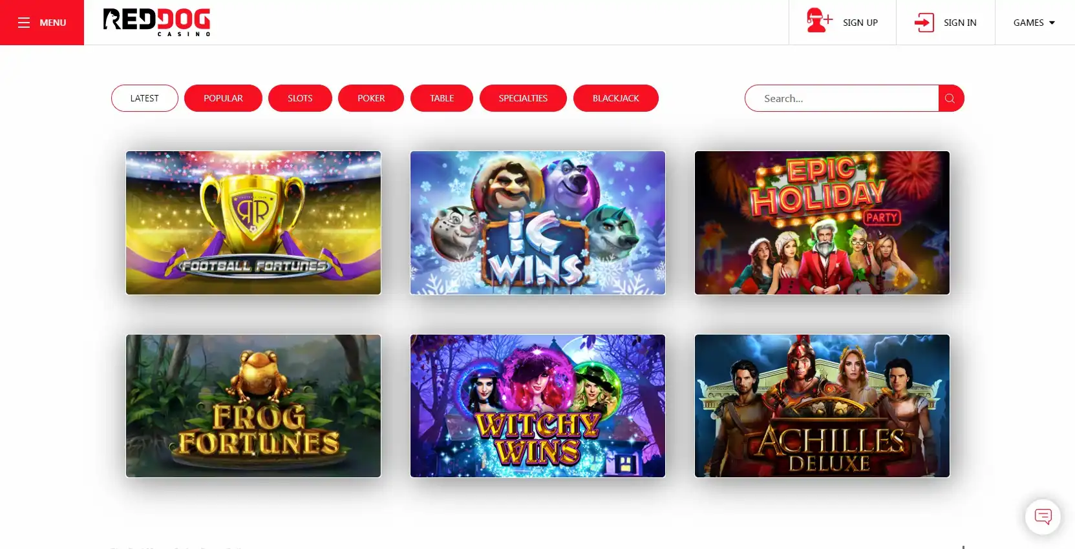
Task: Filter games by SLOTS
Action: [x=300, y=98]
